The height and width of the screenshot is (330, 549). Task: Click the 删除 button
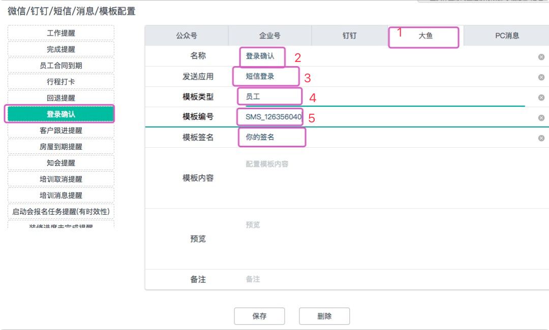pyautogui.click(x=324, y=316)
